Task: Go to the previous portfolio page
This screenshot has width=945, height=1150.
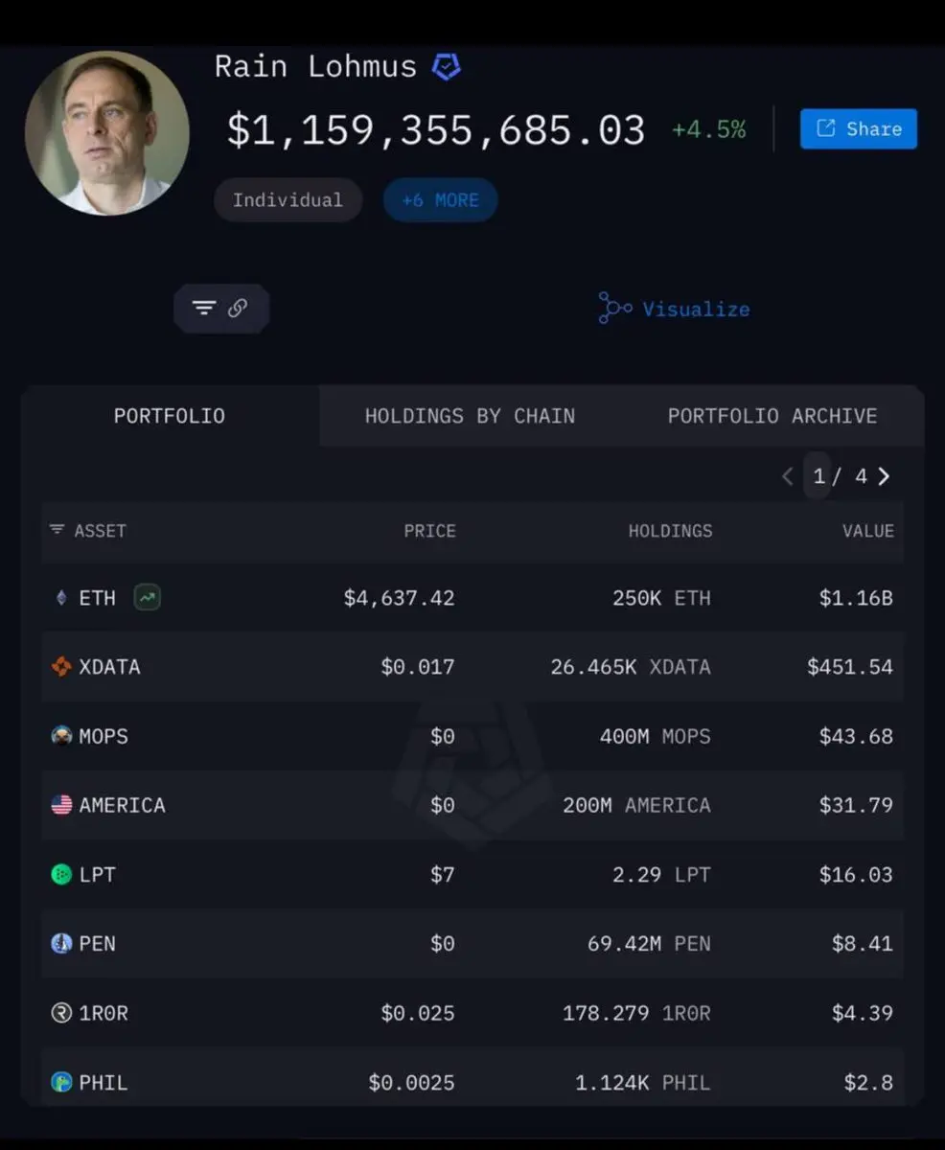Action: coord(788,476)
